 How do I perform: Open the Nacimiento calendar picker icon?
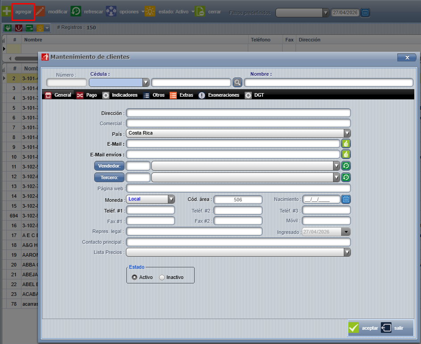[346, 199]
